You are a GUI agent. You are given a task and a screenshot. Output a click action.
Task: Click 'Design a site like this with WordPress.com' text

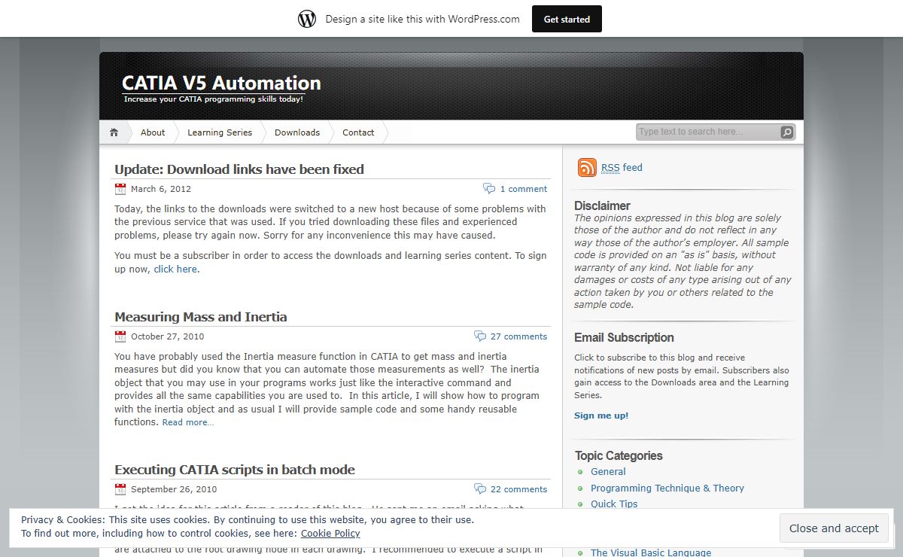(422, 20)
